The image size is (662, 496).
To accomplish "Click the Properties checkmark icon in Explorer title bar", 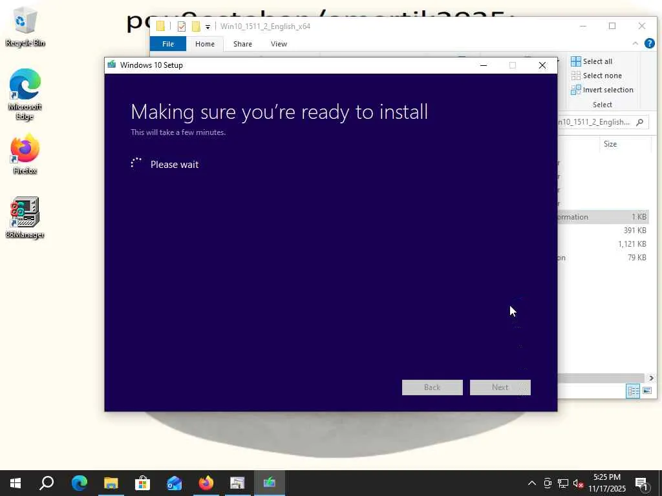I will [x=182, y=26].
